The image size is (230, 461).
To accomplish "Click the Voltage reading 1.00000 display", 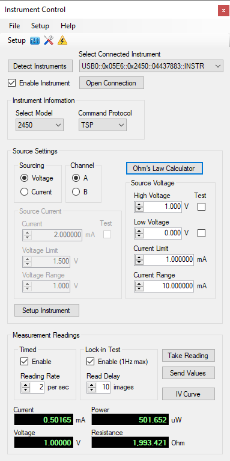I will 44,442.
